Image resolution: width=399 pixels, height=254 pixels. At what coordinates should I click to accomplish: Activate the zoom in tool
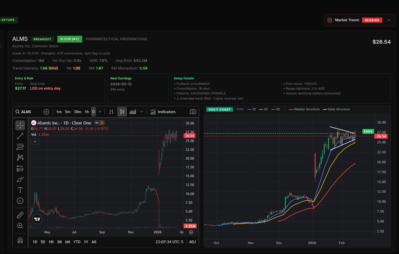tap(20, 226)
